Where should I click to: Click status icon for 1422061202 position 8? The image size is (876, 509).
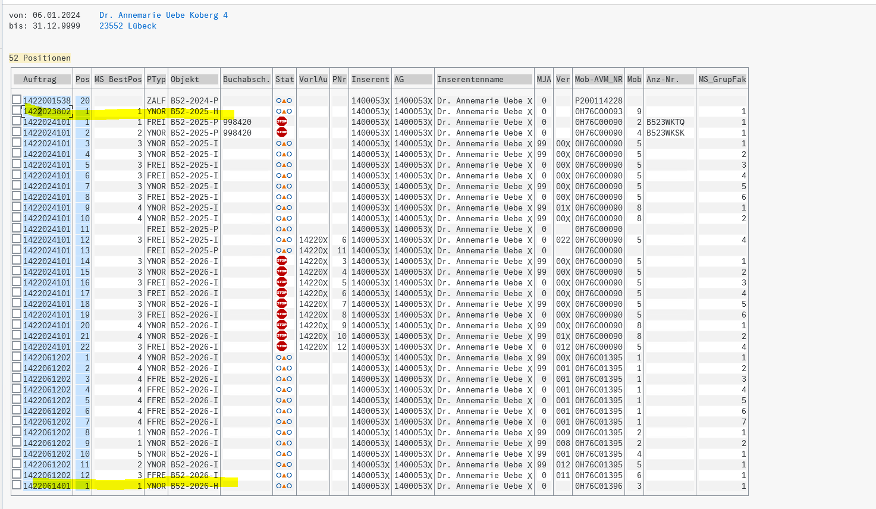[x=284, y=432]
